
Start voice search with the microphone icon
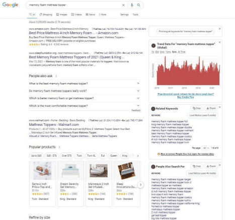click(x=132, y=5)
